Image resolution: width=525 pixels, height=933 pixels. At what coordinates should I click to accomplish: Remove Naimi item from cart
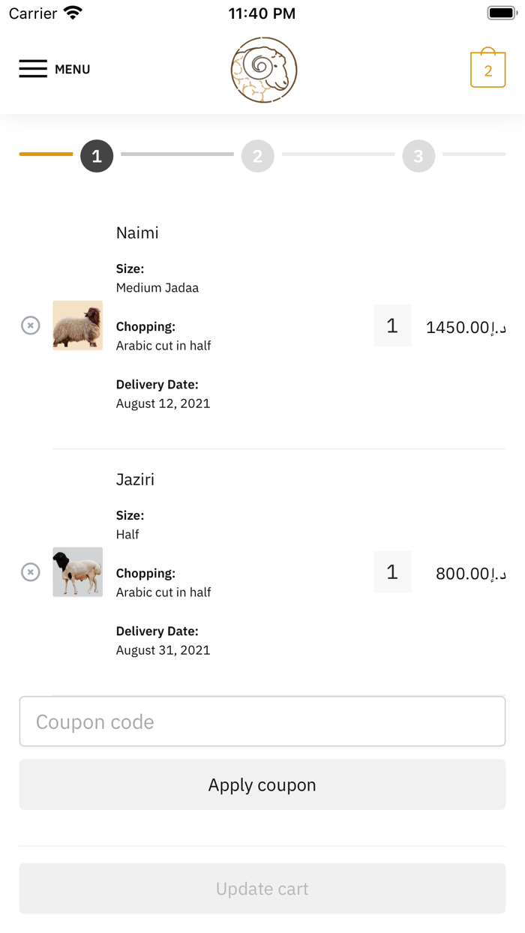[x=30, y=325]
